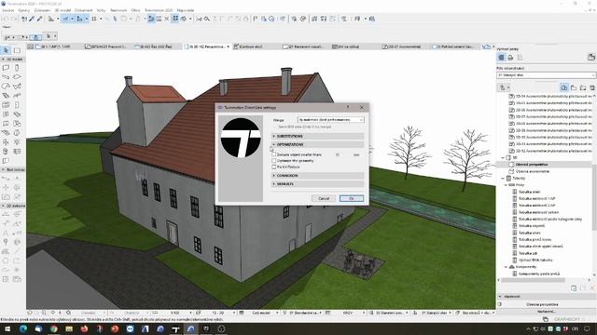
Task: Select Tabulka dveří in the navigator tree
Action: click(529, 192)
